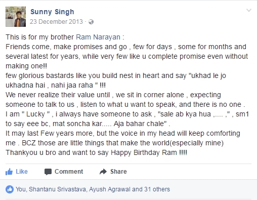Image resolution: width=257 pixels, height=200 pixels.
Task: Click the paragraph starting Friends come
Action: tap(126, 56)
